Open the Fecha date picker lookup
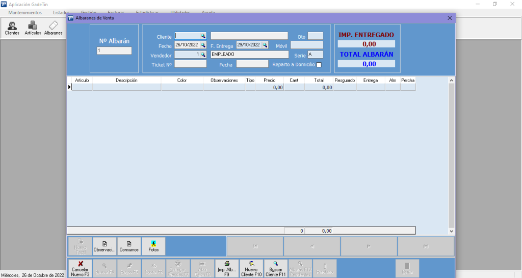522x278 pixels. (203, 45)
